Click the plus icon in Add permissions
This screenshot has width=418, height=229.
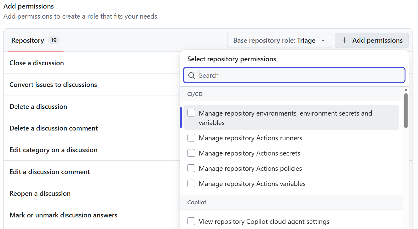344,40
